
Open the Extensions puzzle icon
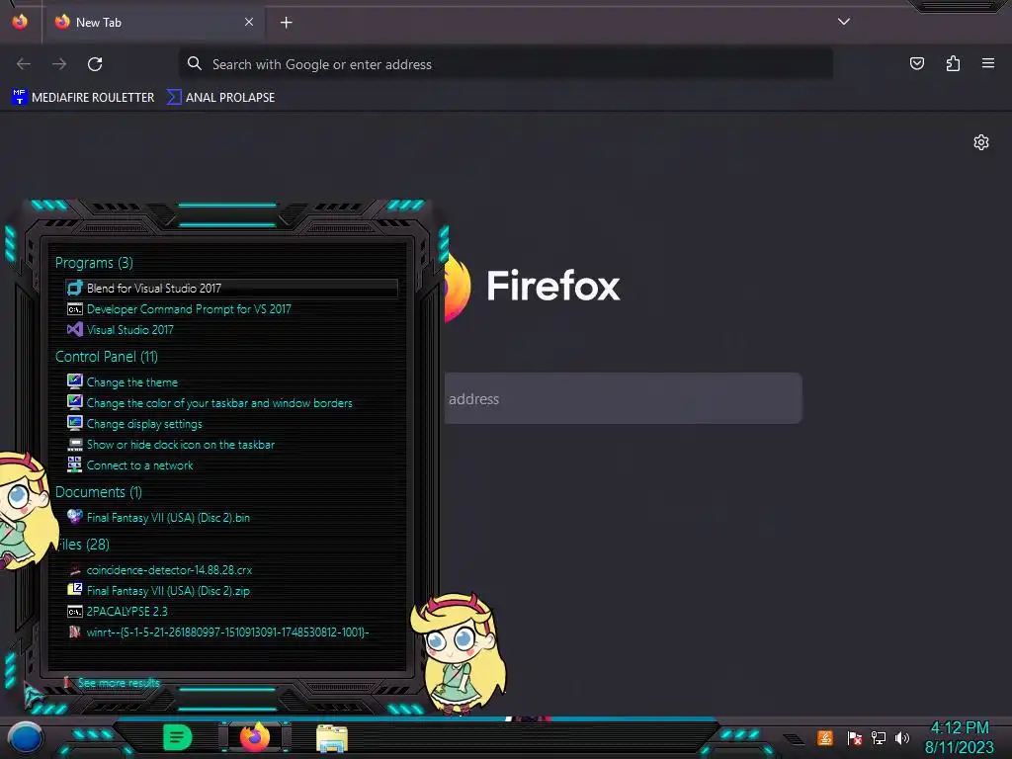coord(953,63)
